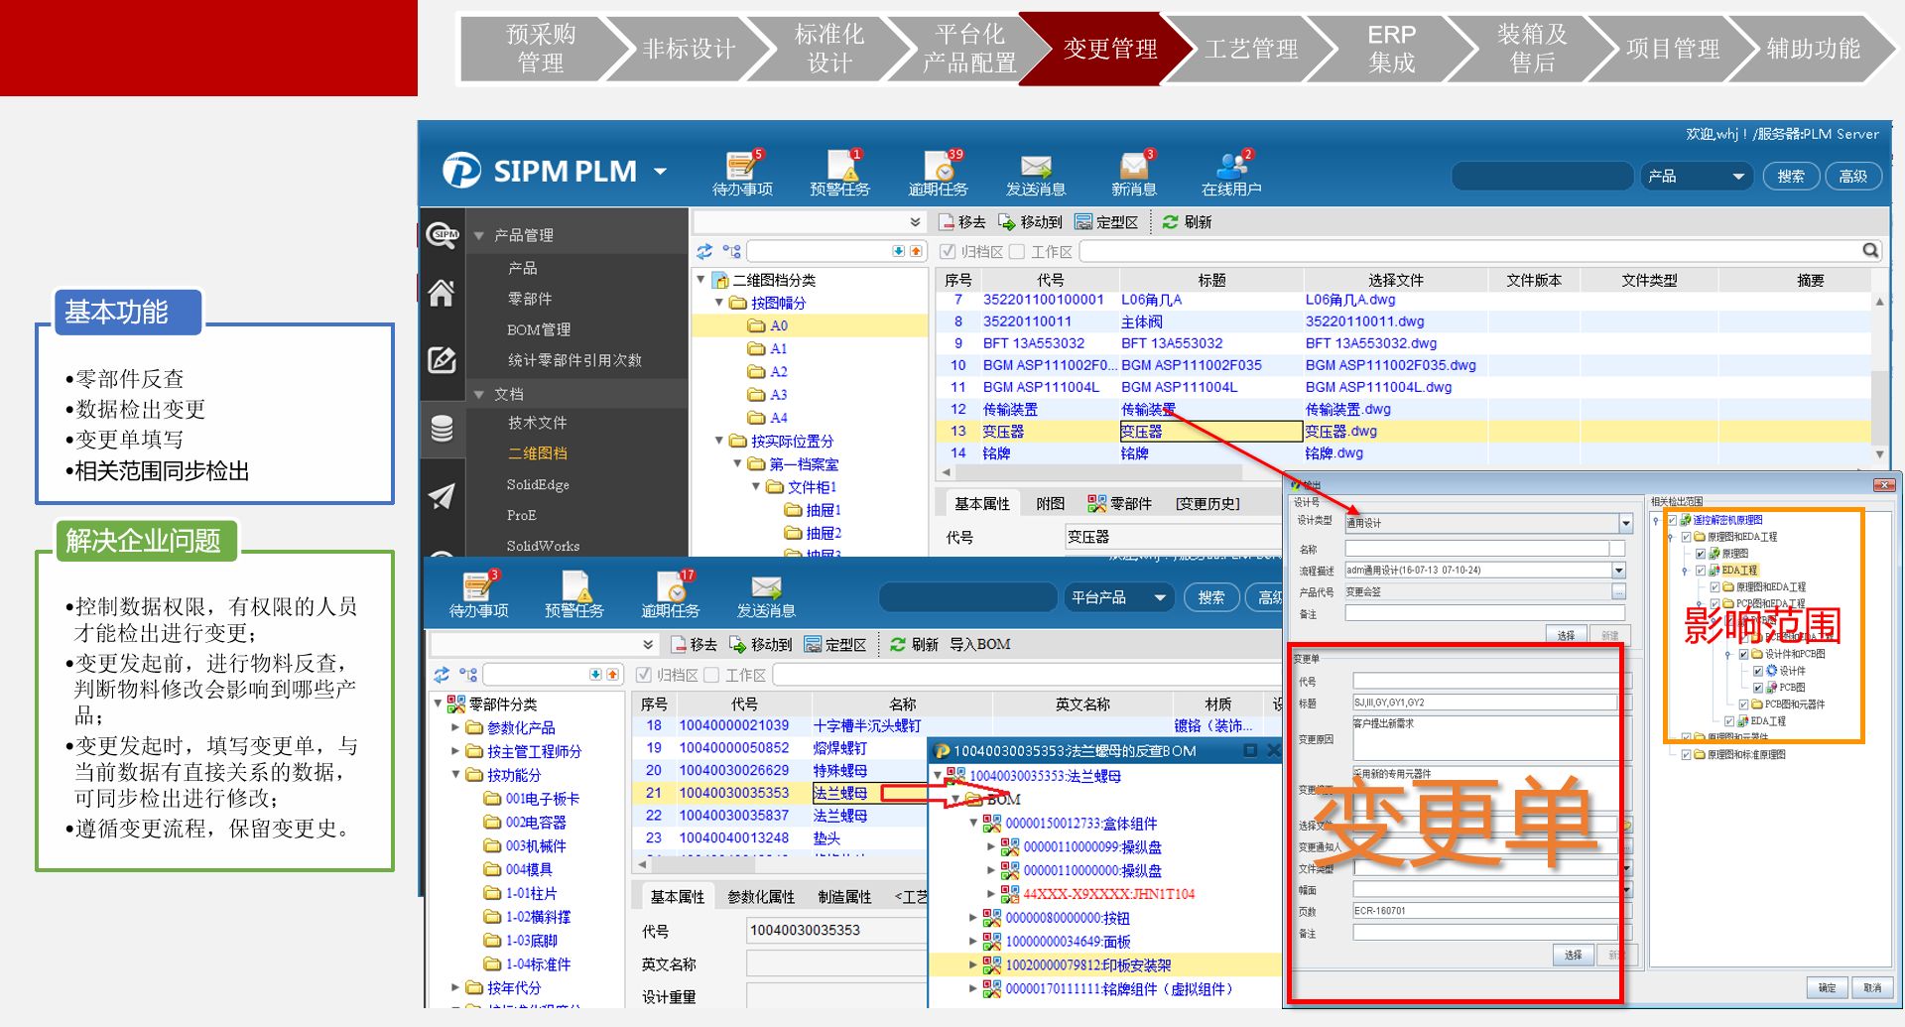Click the 搜索 search button at top
The image size is (1905, 1027).
pos(1790,177)
